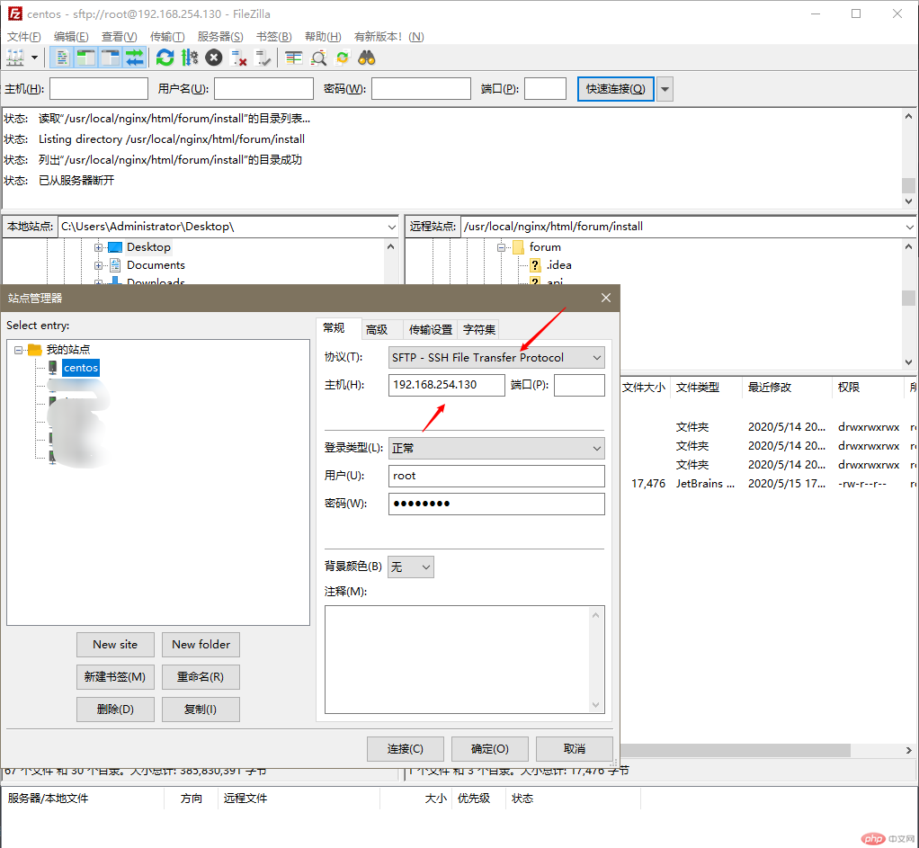Select the centos site entry
The image size is (919, 848).
point(81,367)
